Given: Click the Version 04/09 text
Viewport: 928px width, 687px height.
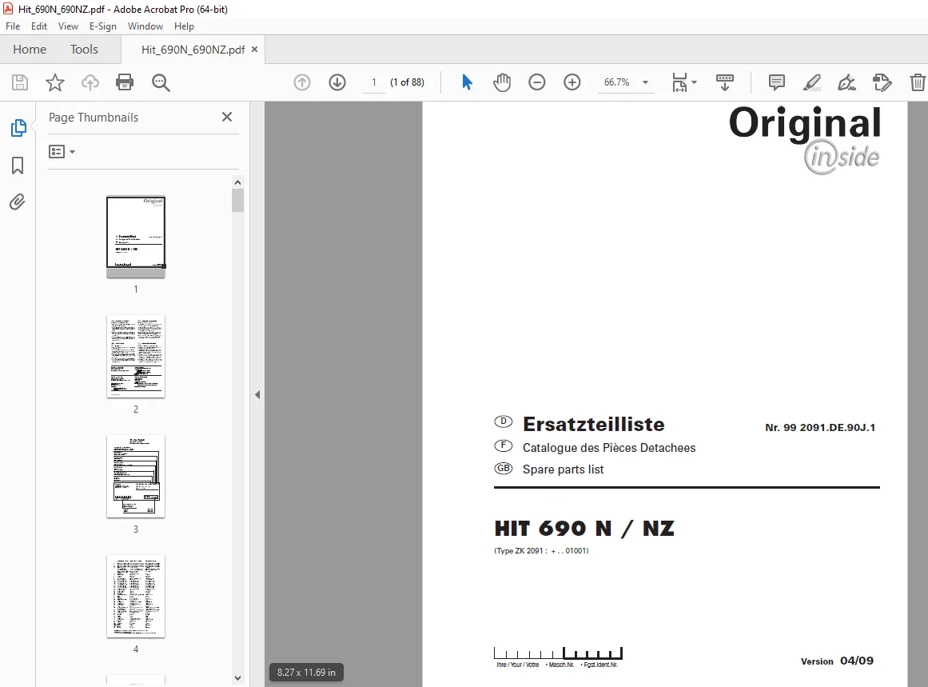Looking at the screenshot, I should point(837,661).
